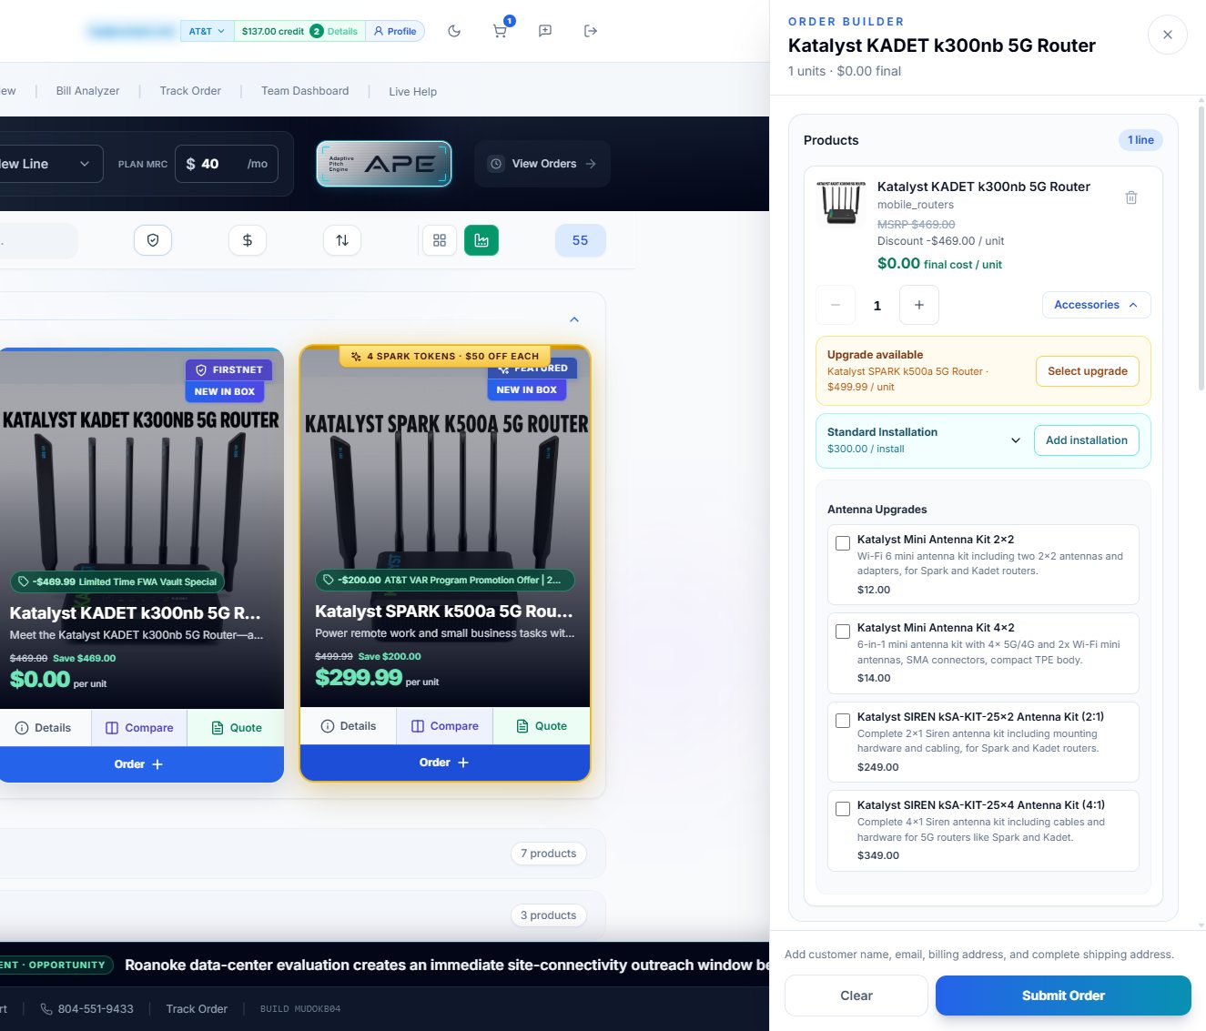Click the View Orders button
The image size is (1206, 1031).
coord(542,164)
